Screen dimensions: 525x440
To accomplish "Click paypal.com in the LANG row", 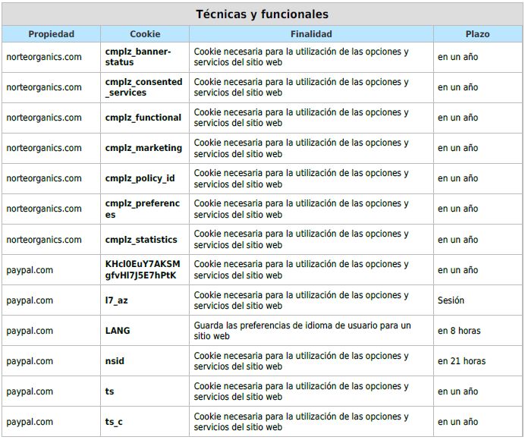I will (x=30, y=332).
